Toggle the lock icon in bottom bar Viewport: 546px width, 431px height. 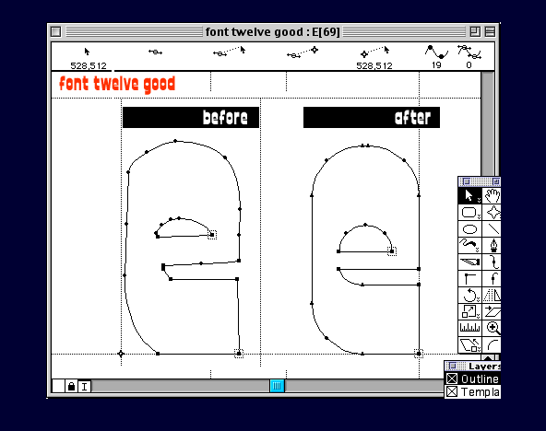71,386
